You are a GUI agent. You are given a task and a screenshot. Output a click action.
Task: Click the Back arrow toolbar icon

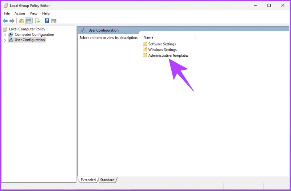pyautogui.click(x=5, y=21)
